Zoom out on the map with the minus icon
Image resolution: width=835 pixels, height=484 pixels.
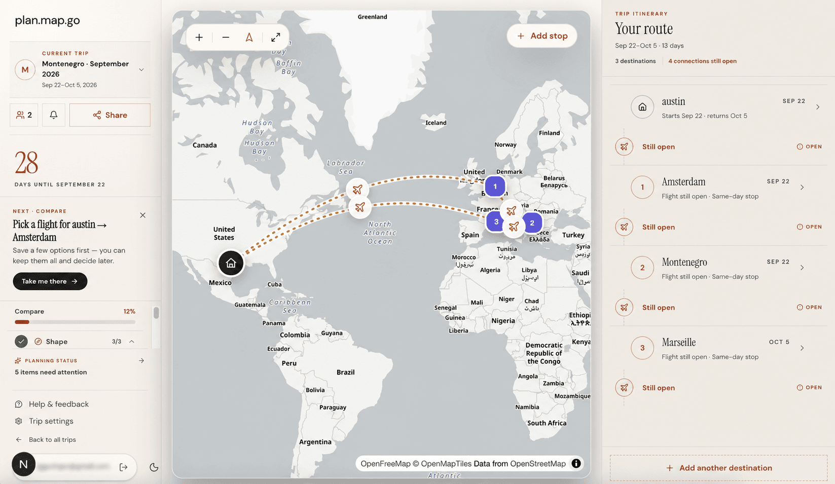coord(226,38)
